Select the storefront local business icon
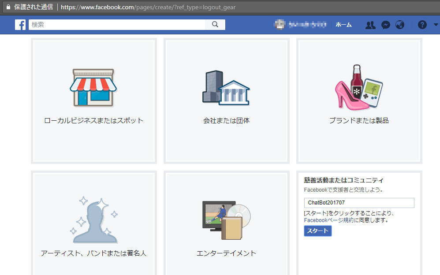Image resolution: width=440 pixels, height=275 pixels. (x=93, y=87)
